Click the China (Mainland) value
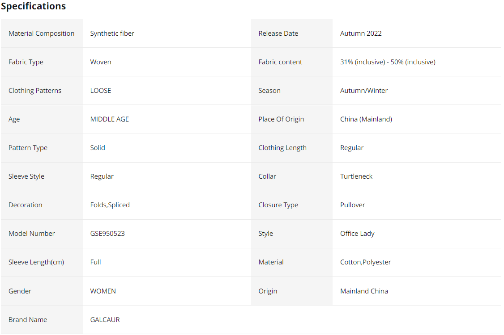504x335 pixels. (x=366, y=119)
